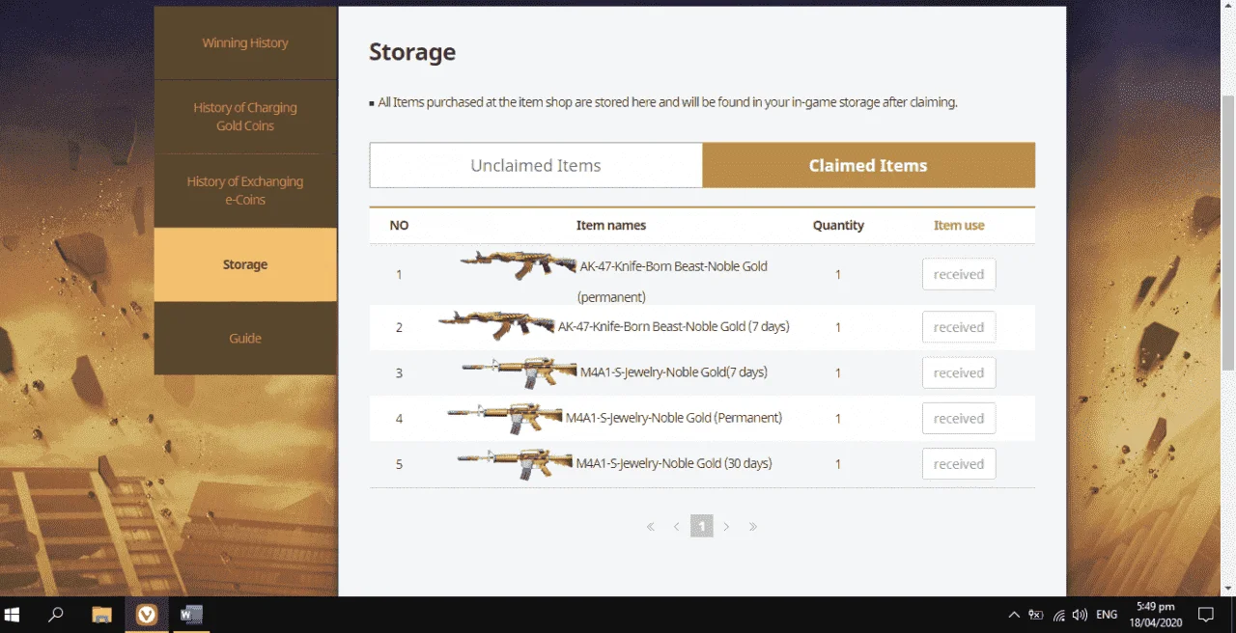1236x633 pixels.
Task: Go to first page with double-left arrow
Action: 651,527
